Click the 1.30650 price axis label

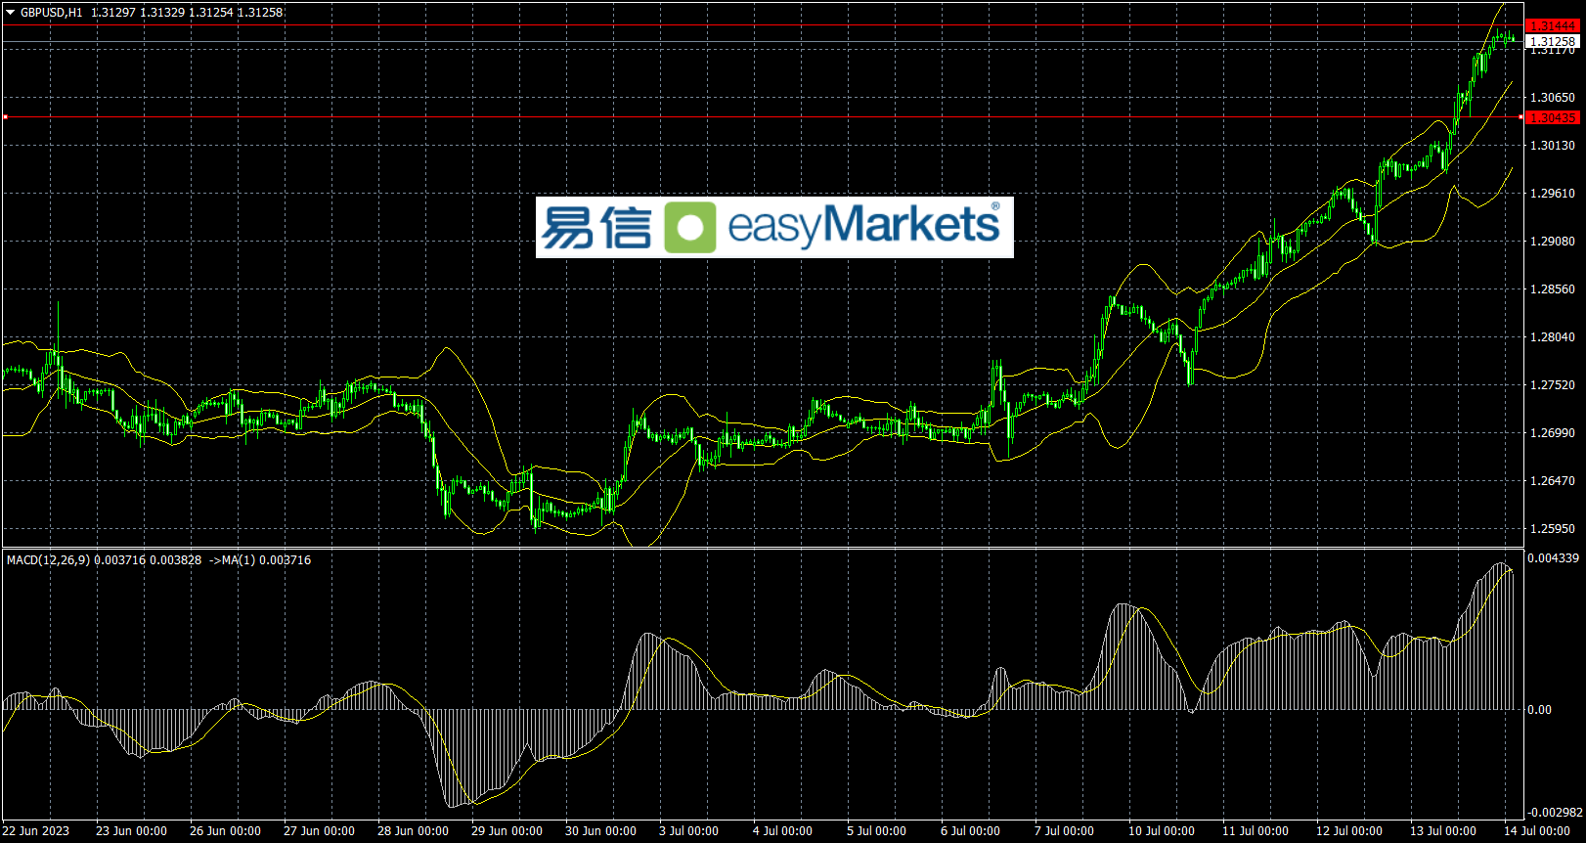point(1553,98)
